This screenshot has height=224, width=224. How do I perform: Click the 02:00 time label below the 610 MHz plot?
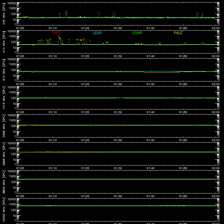(x=216, y=84)
